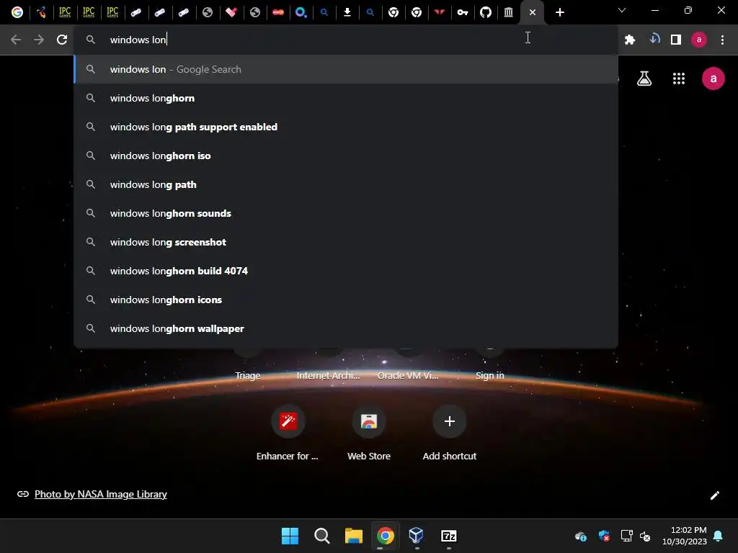Open the download-arrow extension icon in the toolbar
738x553 pixels.
pos(654,39)
